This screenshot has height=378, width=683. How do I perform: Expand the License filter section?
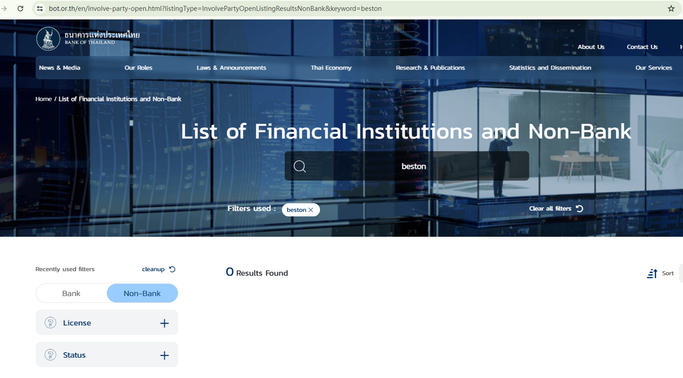click(164, 323)
